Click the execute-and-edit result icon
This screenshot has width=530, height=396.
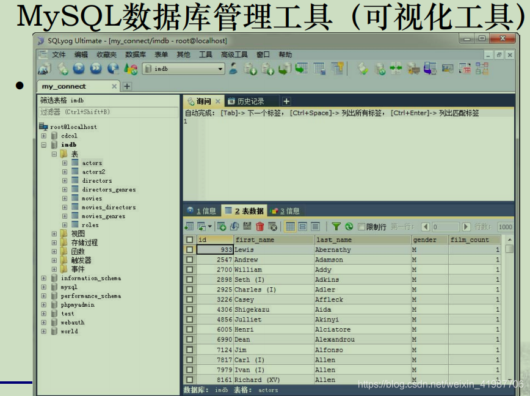[x=113, y=68]
